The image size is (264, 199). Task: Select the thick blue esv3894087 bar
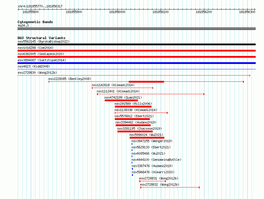[x=136, y=63]
